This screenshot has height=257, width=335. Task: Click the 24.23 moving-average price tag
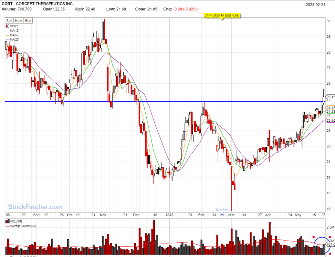(330, 111)
